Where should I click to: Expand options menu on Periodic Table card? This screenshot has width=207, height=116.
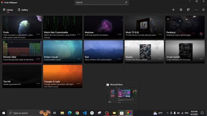38,59
